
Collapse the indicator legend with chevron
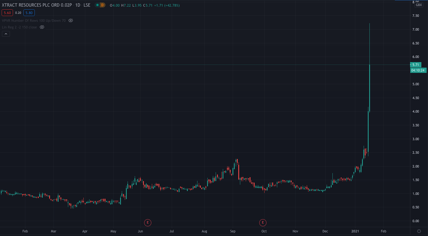coord(6,34)
